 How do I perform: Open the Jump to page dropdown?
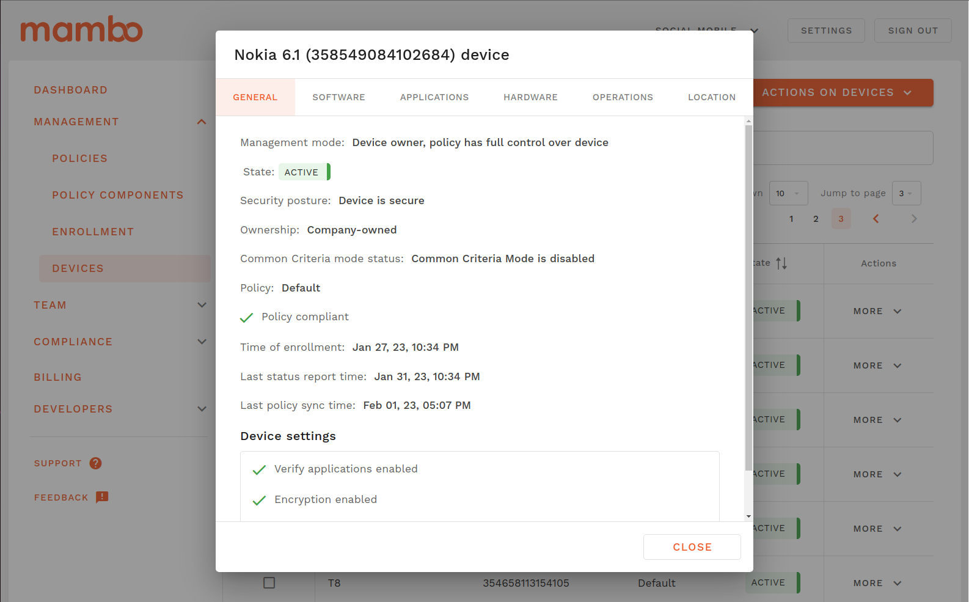coord(906,193)
